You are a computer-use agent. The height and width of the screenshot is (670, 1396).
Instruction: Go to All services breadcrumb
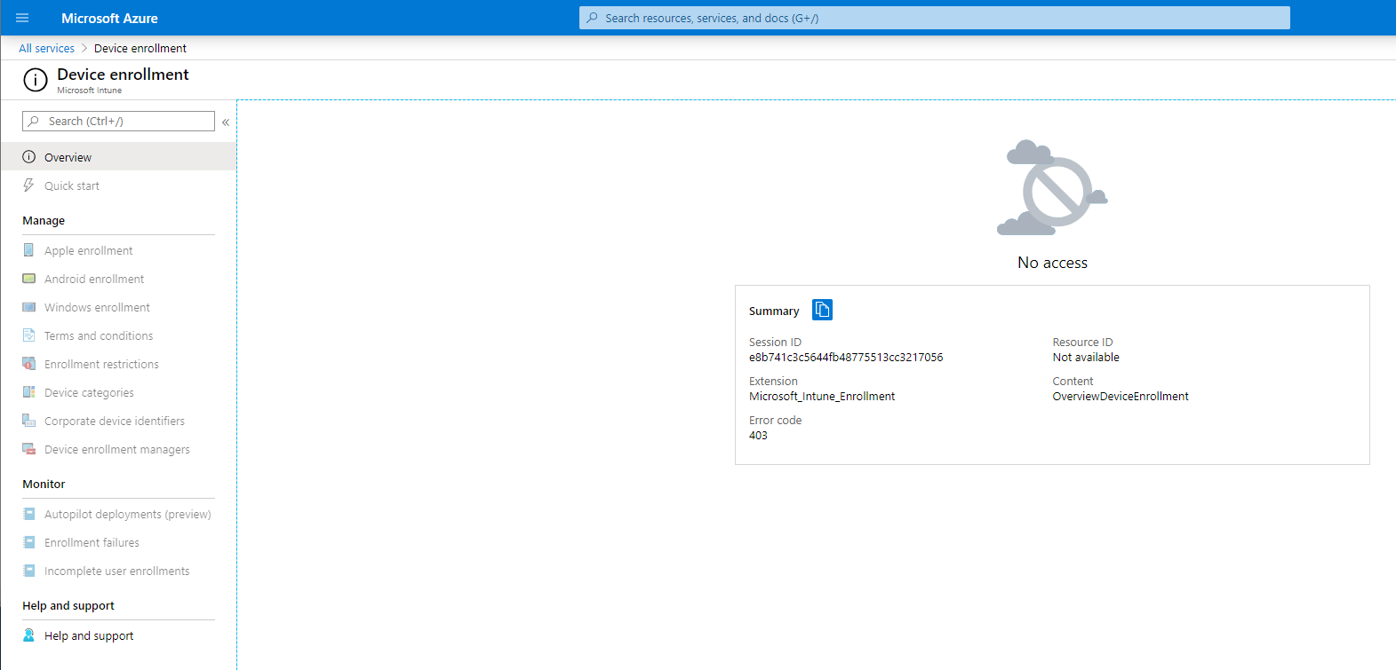click(x=46, y=49)
